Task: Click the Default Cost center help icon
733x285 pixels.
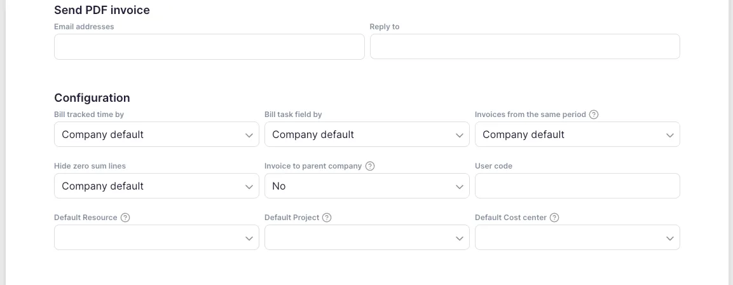Action: (554, 218)
